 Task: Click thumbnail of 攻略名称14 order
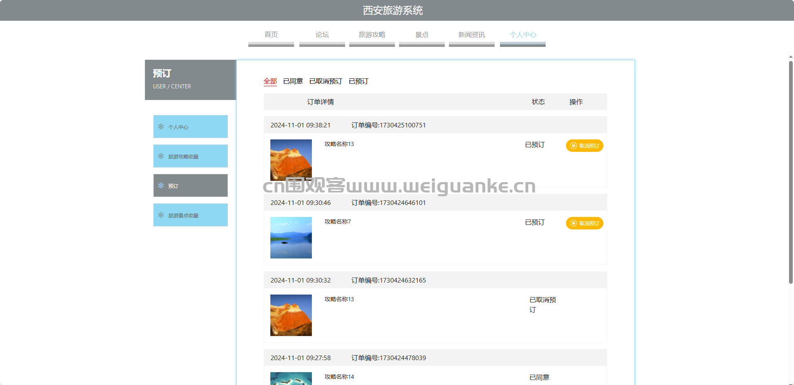pyautogui.click(x=291, y=378)
